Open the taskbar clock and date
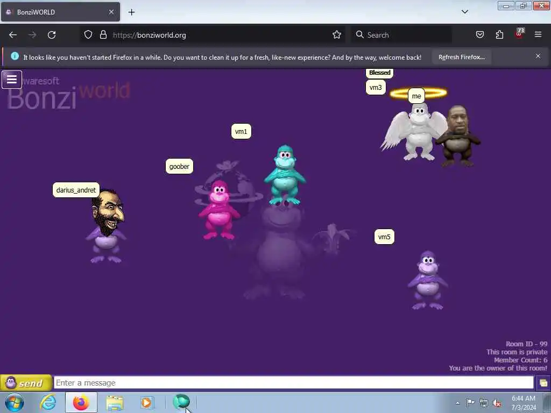551x413 pixels. [x=524, y=403]
